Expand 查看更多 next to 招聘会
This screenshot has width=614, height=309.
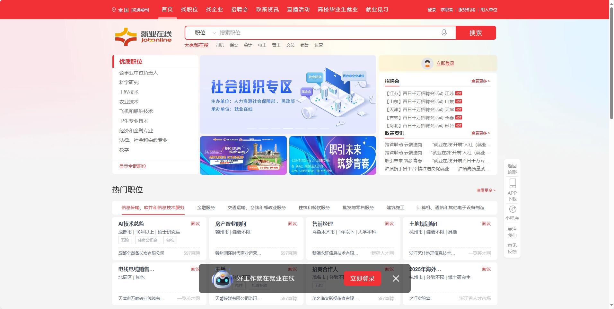(x=480, y=81)
